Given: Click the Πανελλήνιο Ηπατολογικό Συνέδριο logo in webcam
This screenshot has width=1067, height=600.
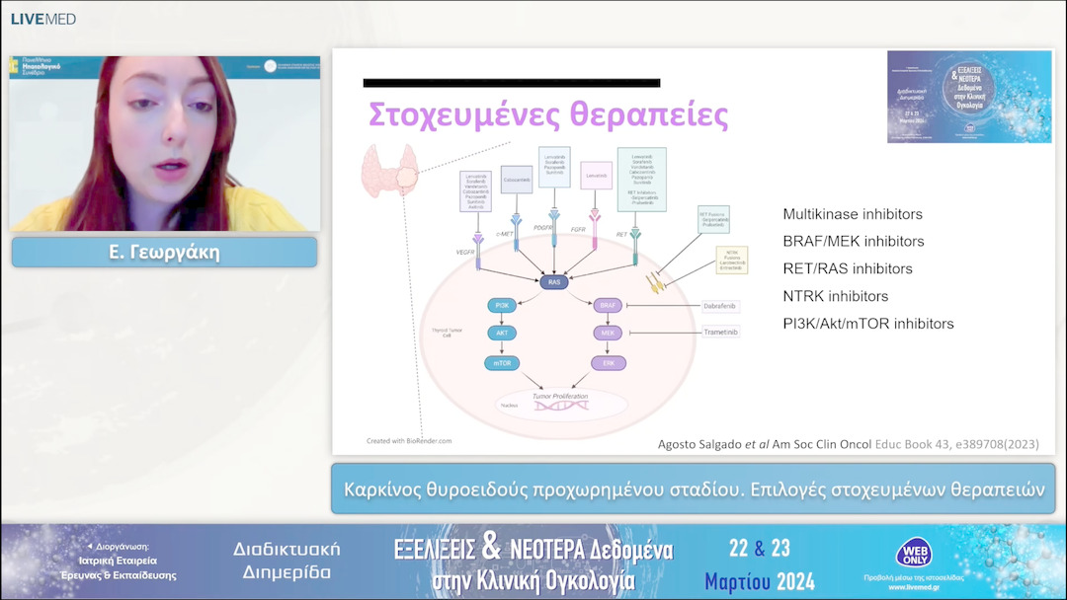Looking at the screenshot, I should [36, 66].
